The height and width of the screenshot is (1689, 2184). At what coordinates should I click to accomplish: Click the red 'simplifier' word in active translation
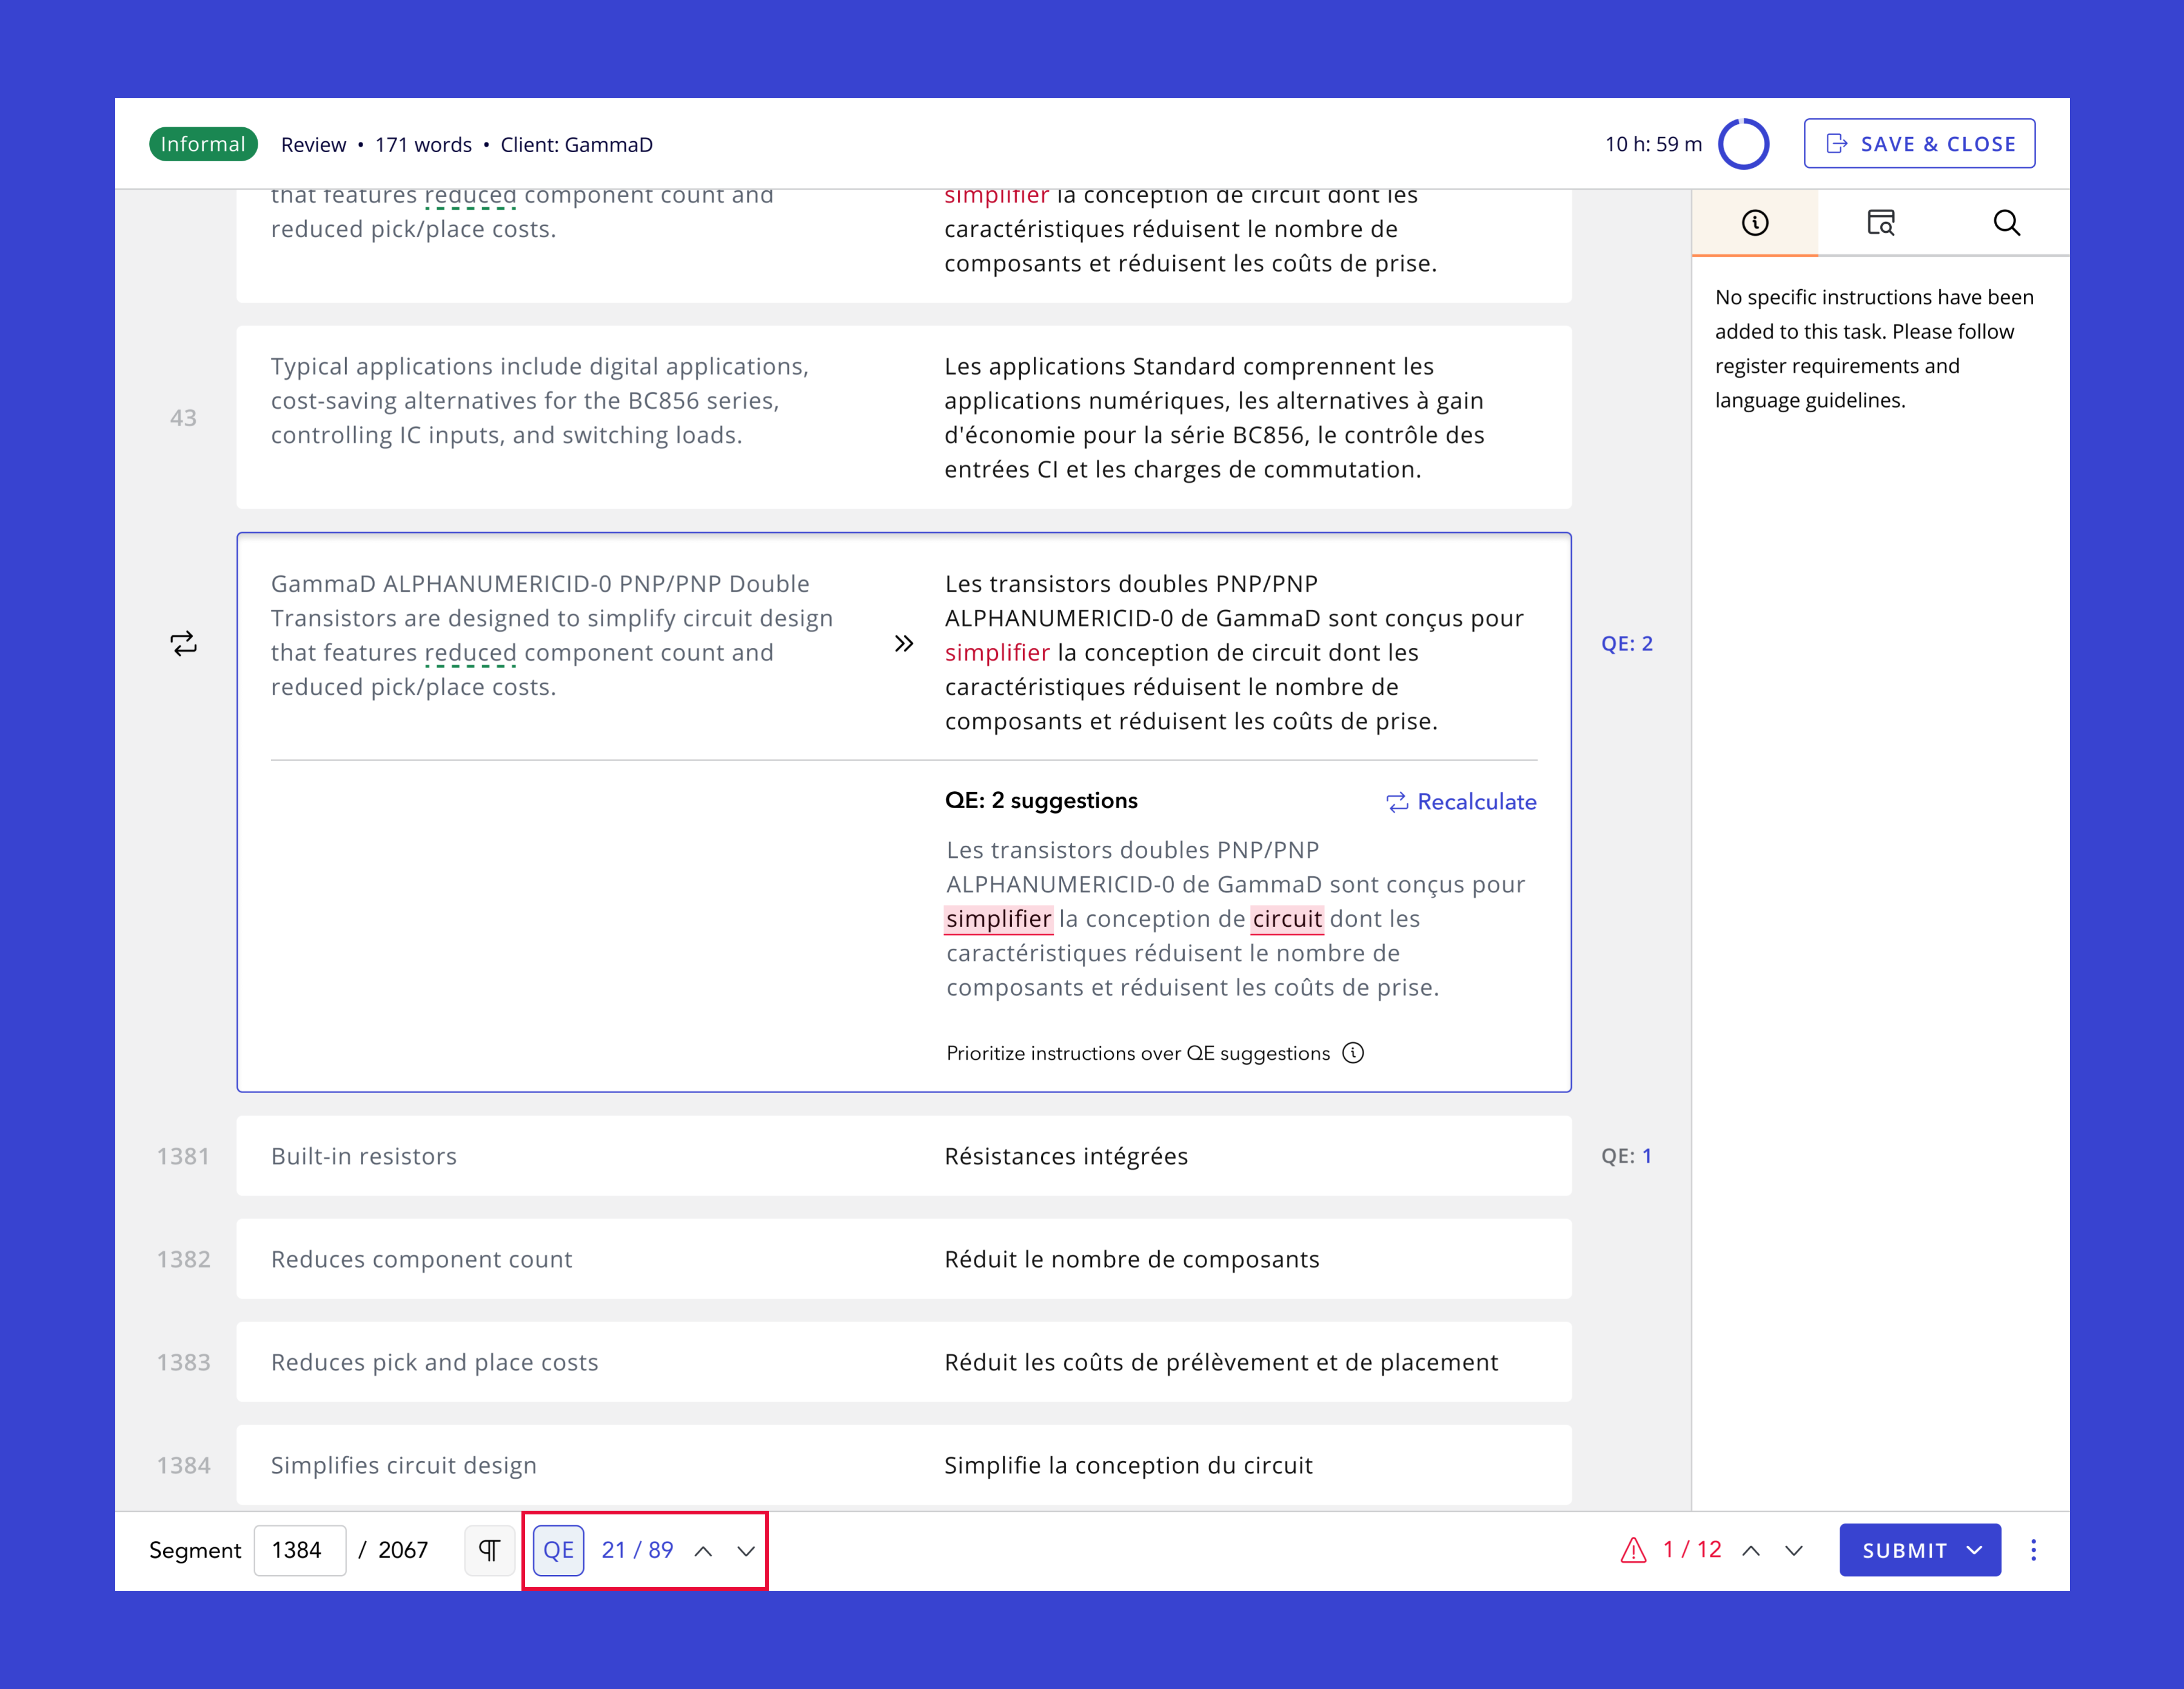pyautogui.click(x=997, y=653)
